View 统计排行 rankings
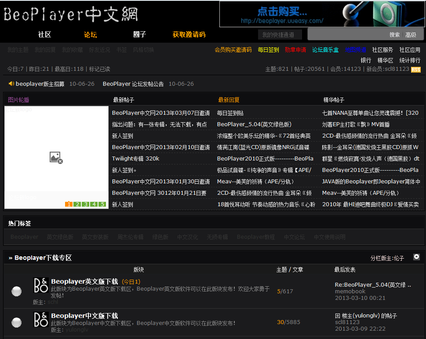426x339 pixels. point(410,60)
